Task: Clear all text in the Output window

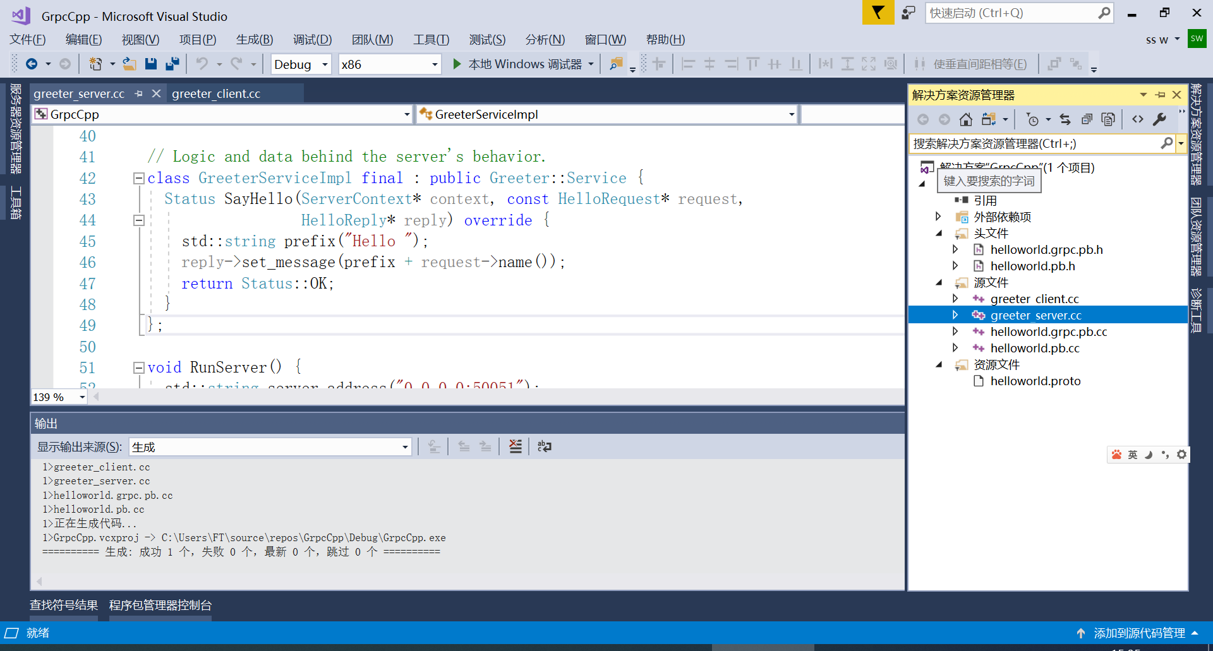Action: [516, 446]
